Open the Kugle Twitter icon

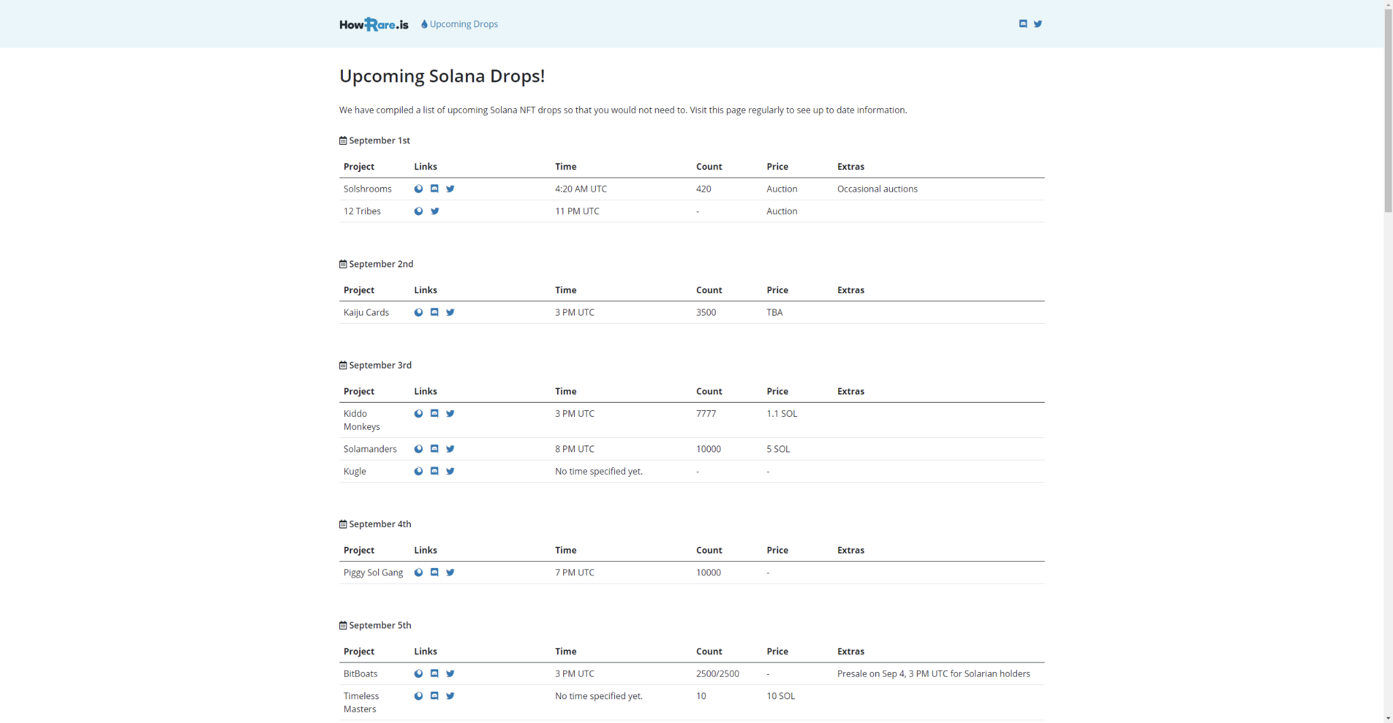click(450, 471)
